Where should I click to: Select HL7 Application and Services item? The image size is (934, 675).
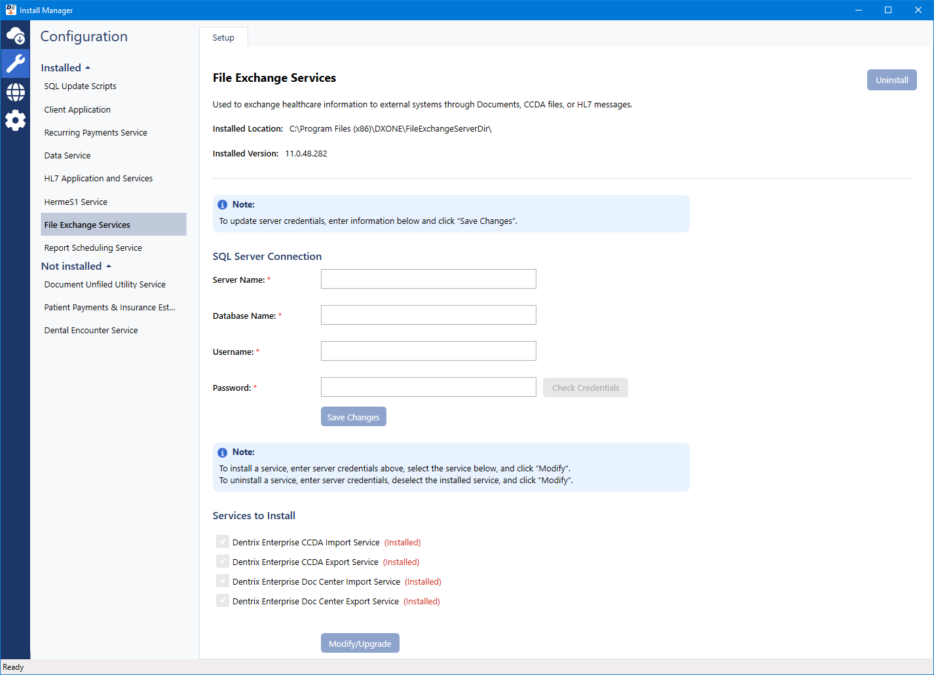click(98, 179)
